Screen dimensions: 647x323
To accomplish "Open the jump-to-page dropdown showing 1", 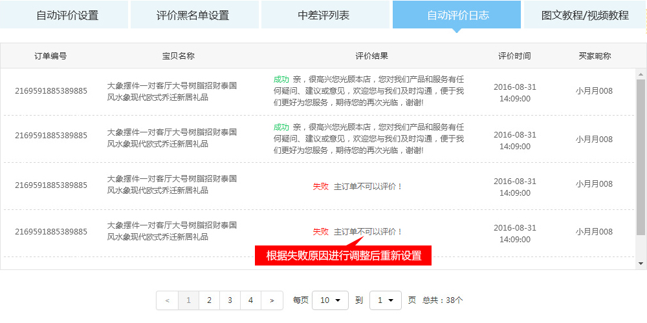I will click(386, 300).
